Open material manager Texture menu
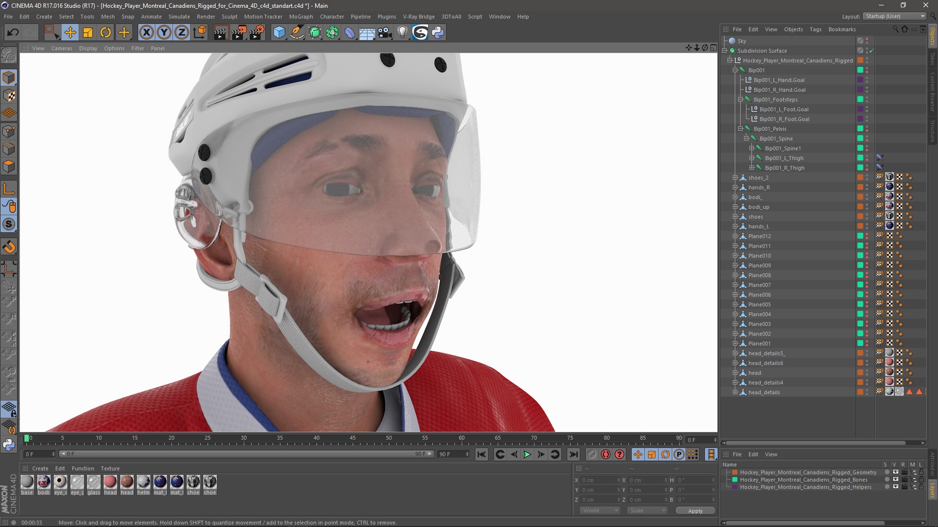938x527 pixels. (x=110, y=468)
